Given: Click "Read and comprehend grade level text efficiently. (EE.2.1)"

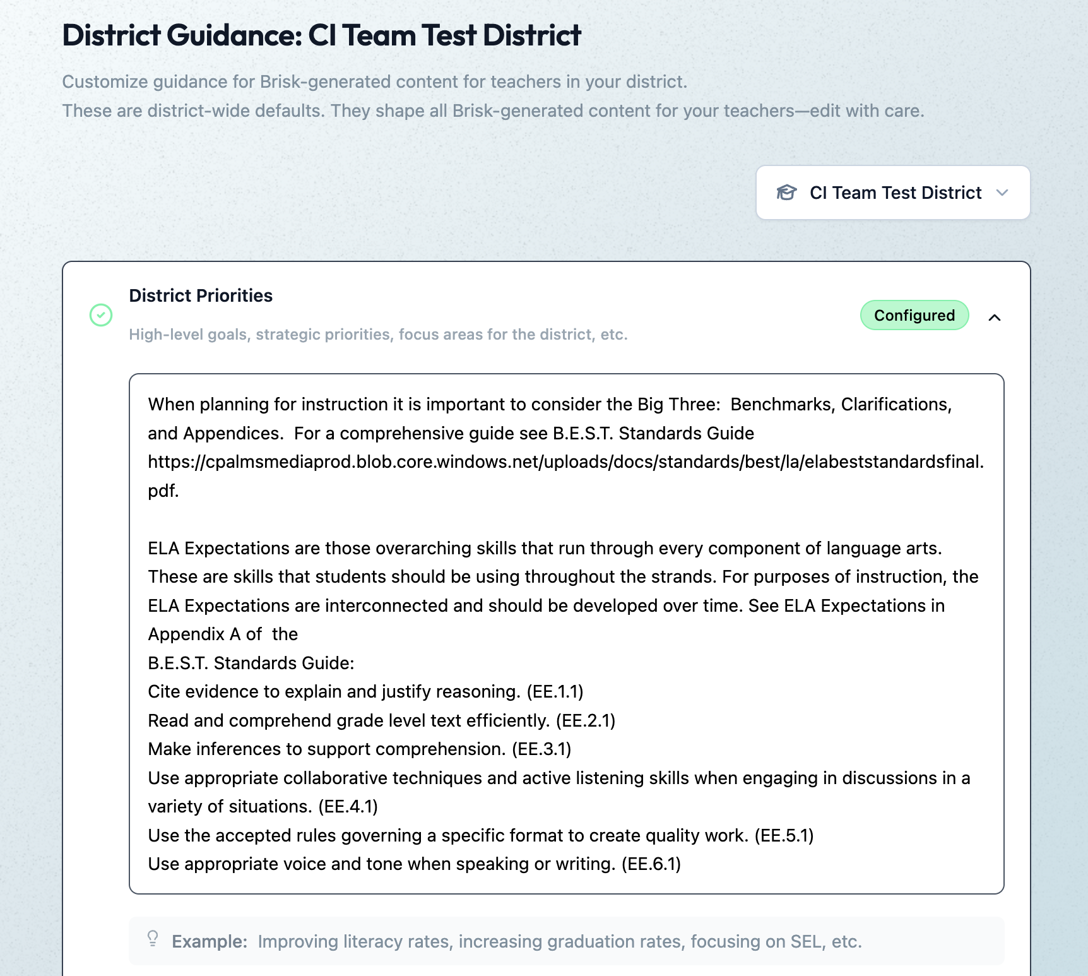Looking at the screenshot, I should tap(382, 721).
